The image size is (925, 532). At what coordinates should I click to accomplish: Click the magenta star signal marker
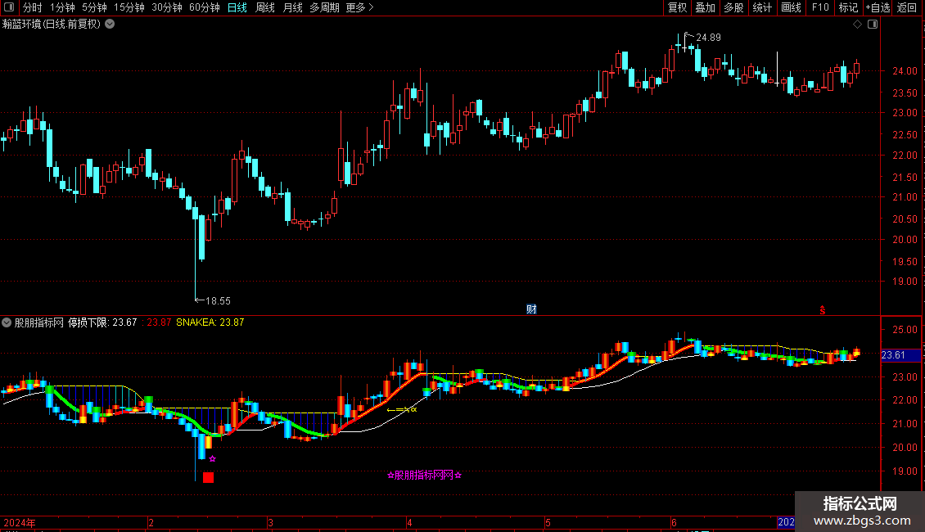212,459
